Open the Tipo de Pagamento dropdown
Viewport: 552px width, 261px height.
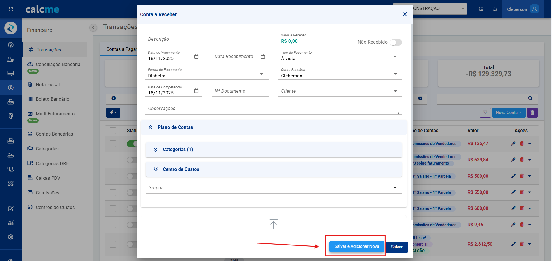pyautogui.click(x=394, y=57)
